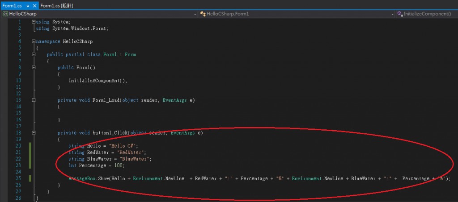Viewport: 458px width, 202px height.
Task: Click the 'Form1_Load' method name
Action: click(x=106, y=100)
